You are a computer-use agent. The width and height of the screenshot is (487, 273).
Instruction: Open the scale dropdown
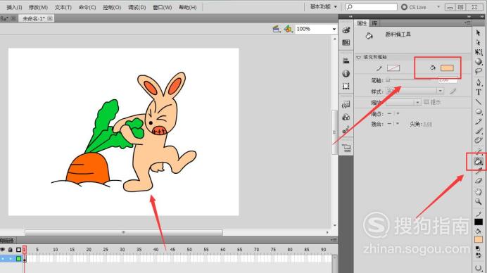coord(417,102)
